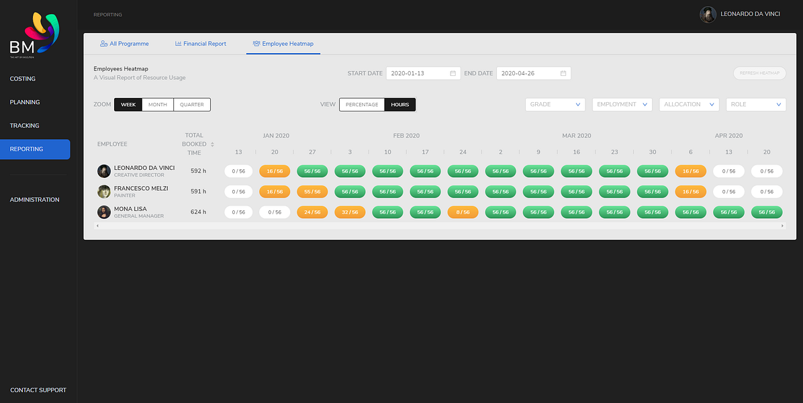
Task: Click the MAR 2020 month header
Action: [x=577, y=136]
